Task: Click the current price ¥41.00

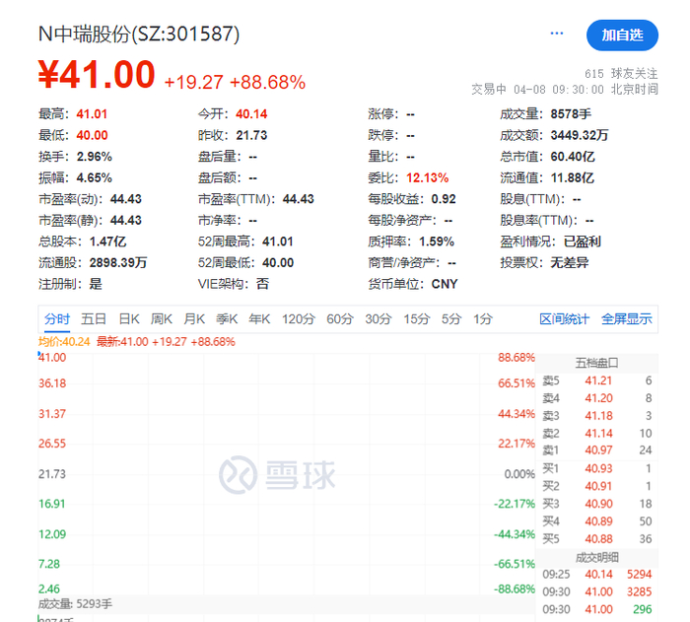Action: (97, 75)
